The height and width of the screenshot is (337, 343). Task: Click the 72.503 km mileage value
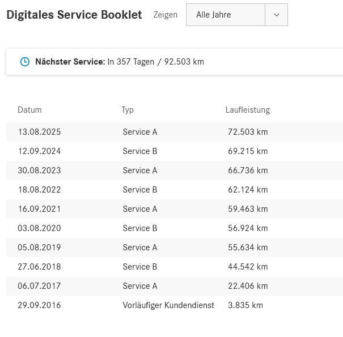(248, 132)
